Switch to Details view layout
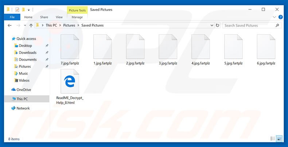 point(273,139)
